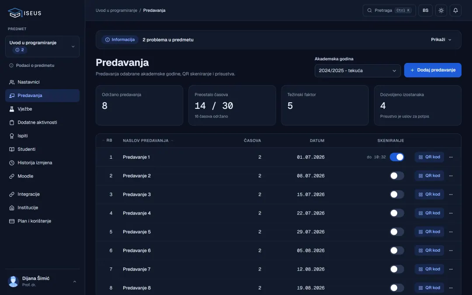Image resolution: width=472 pixels, height=295 pixels.
Task: Open notifications bell
Action: tap(455, 10)
